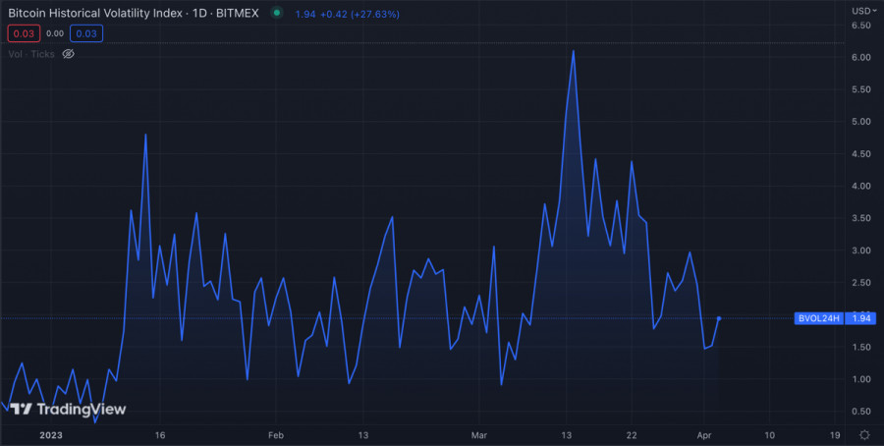Click the Vol Ticks indicator label

(31, 54)
